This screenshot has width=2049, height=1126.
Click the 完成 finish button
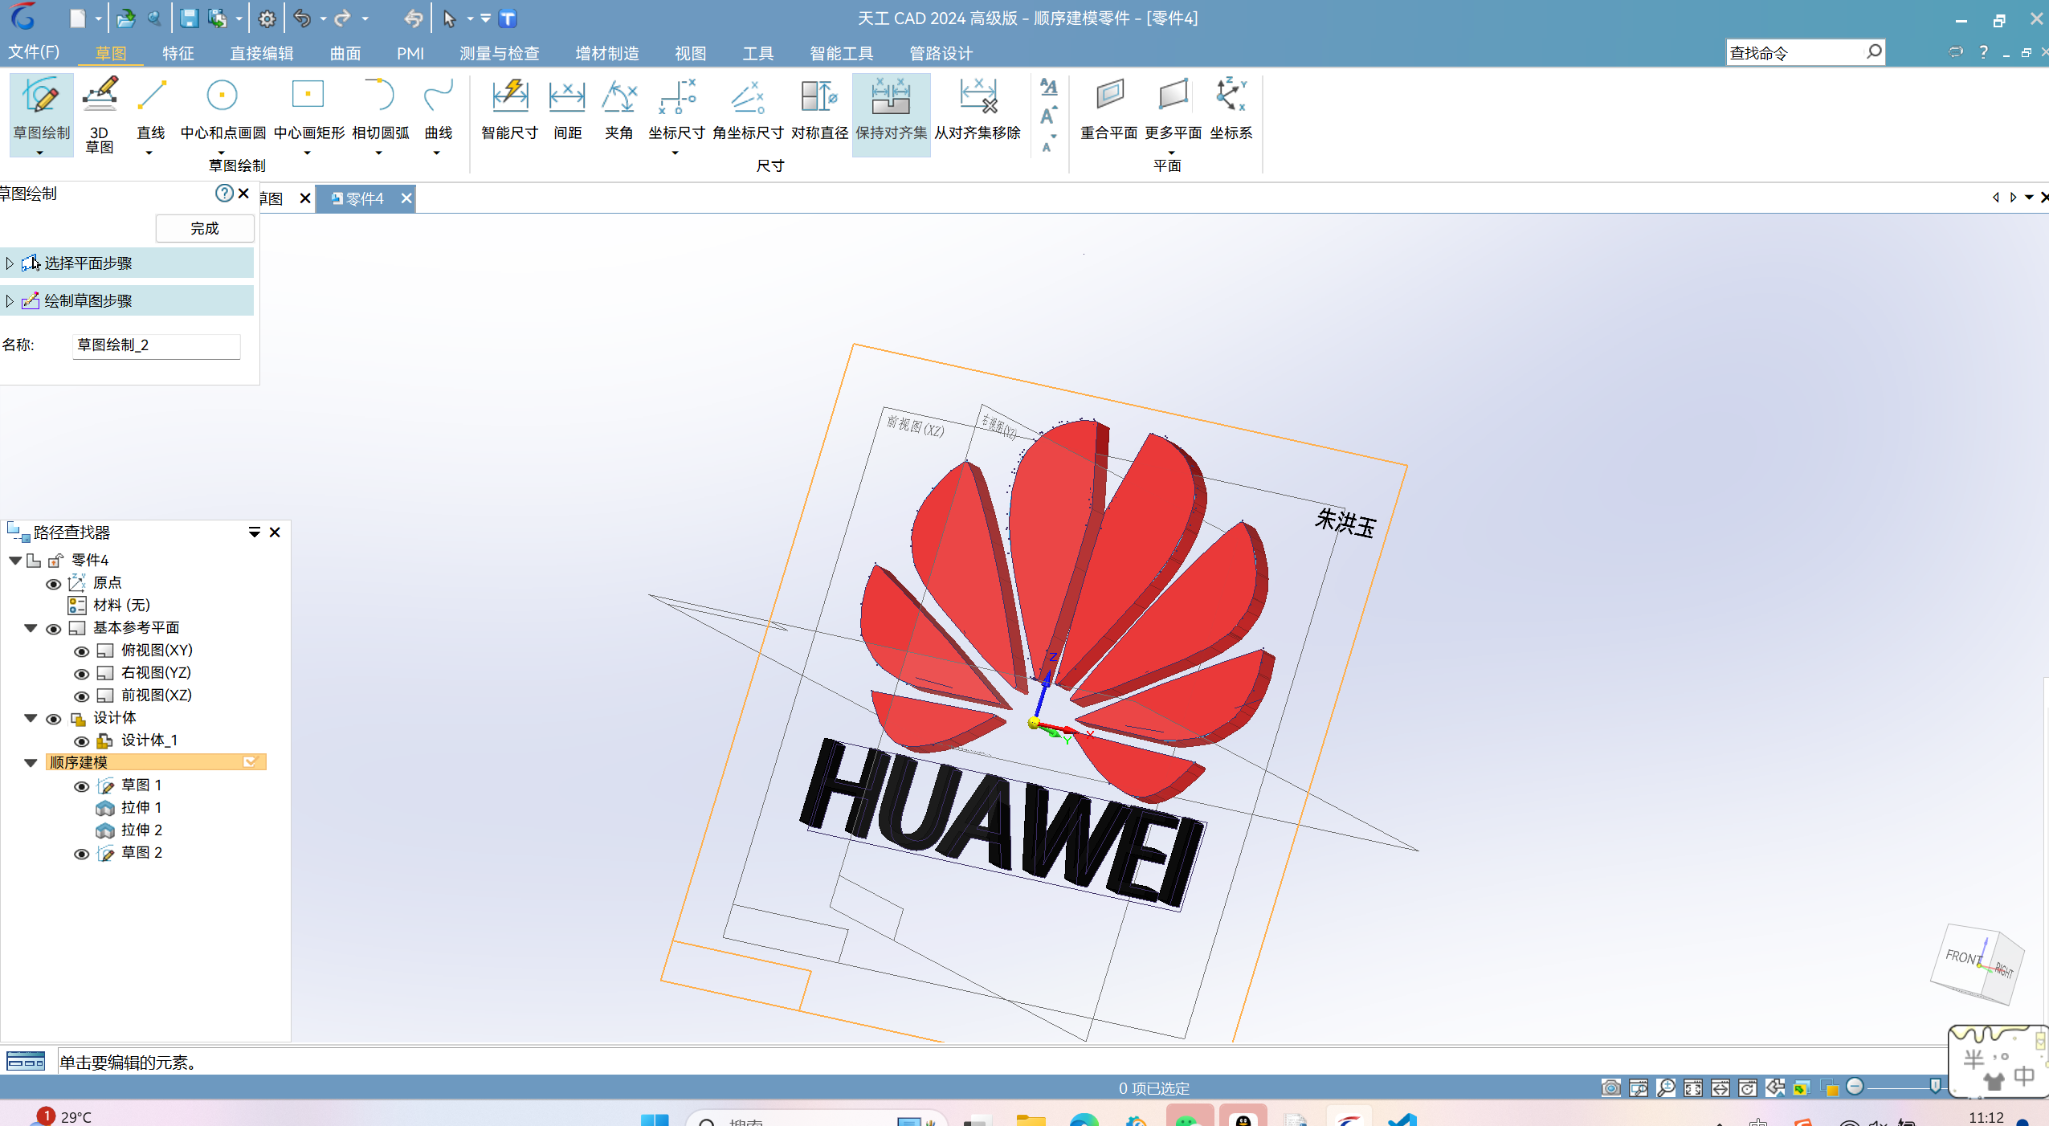pos(205,228)
